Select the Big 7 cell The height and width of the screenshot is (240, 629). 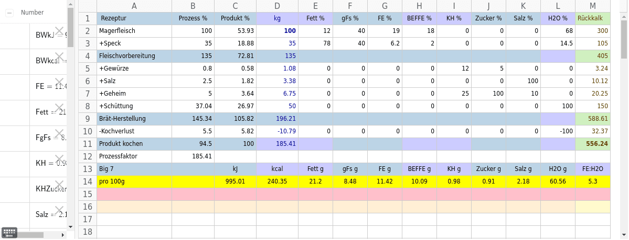pos(134,169)
